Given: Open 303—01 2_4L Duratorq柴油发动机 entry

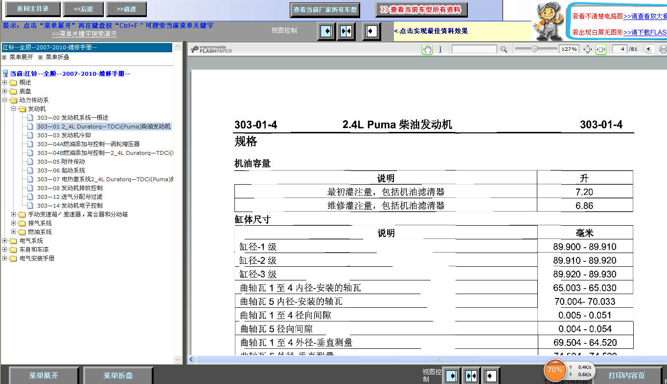Looking at the screenshot, I should 104,127.
